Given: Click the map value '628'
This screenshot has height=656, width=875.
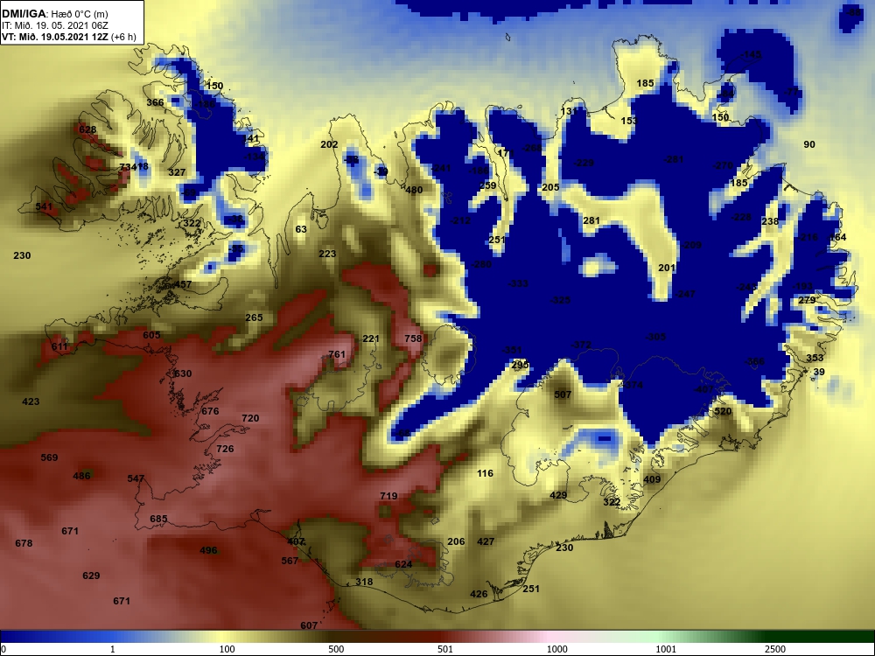Looking at the screenshot, I should pyautogui.click(x=87, y=130).
